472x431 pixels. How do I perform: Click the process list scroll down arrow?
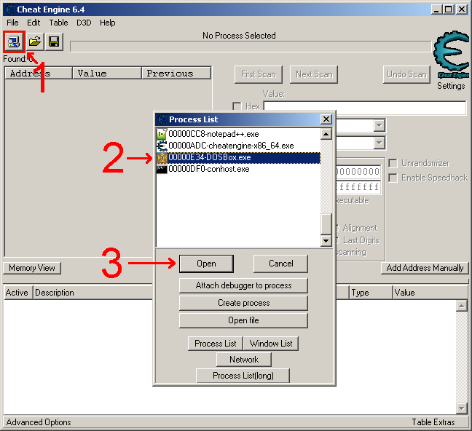[326, 241]
